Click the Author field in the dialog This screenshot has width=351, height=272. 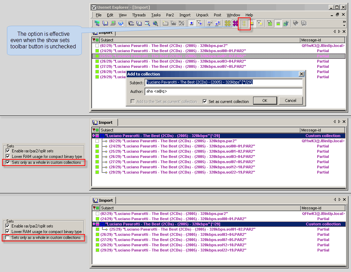(x=224, y=91)
